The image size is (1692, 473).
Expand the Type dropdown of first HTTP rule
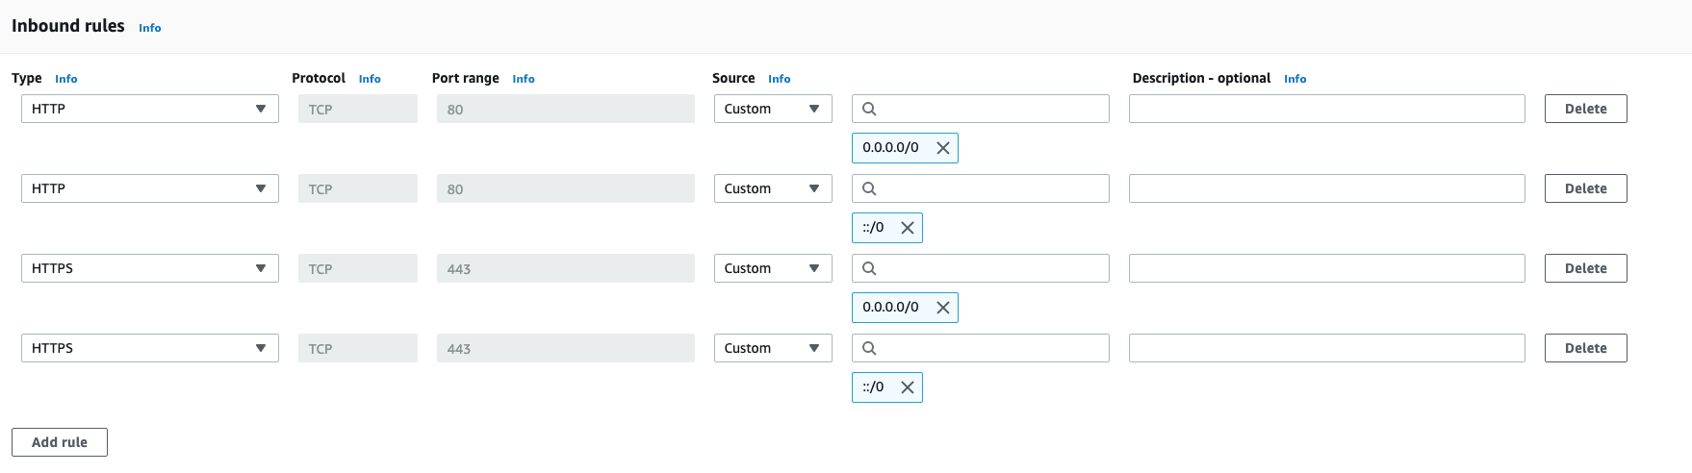click(150, 109)
